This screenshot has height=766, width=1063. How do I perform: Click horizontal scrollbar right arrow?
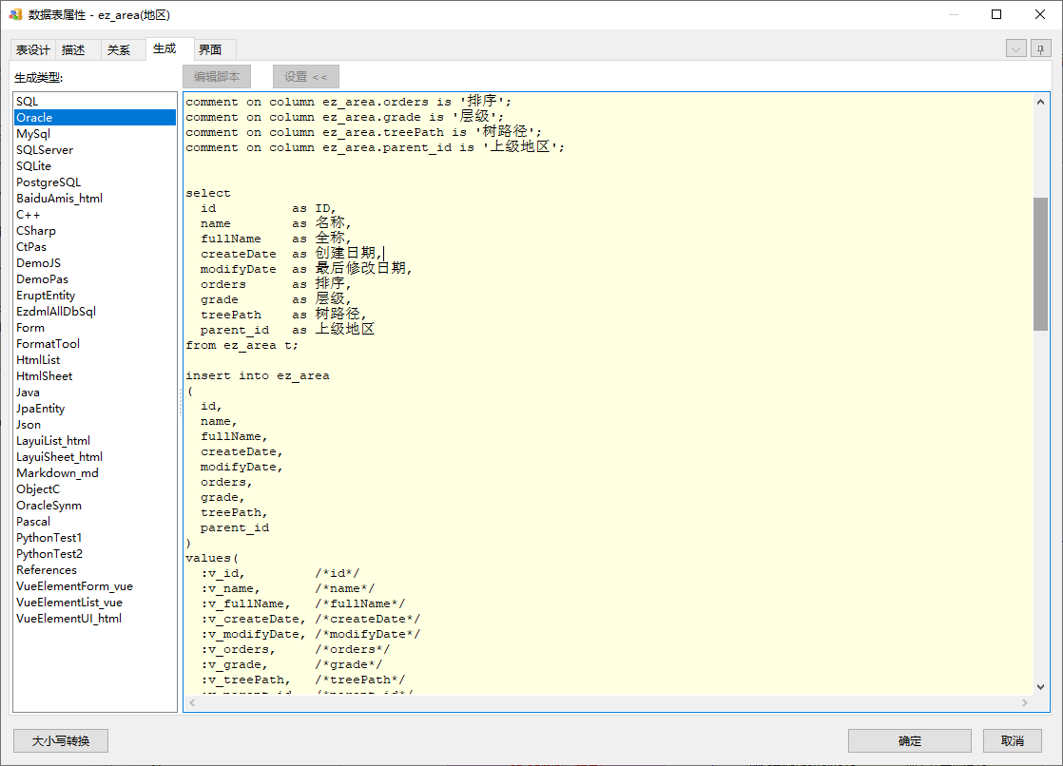(1024, 703)
